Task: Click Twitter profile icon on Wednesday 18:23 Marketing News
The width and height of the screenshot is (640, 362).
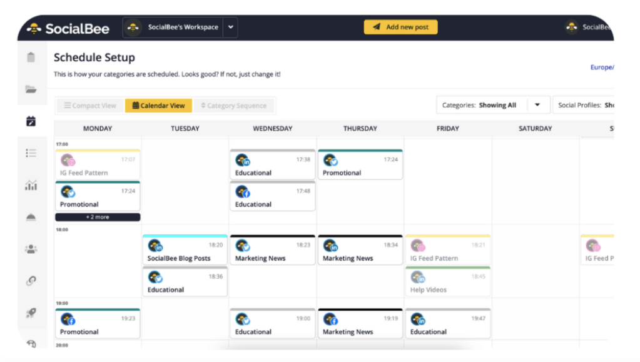Action: pyautogui.click(x=243, y=246)
